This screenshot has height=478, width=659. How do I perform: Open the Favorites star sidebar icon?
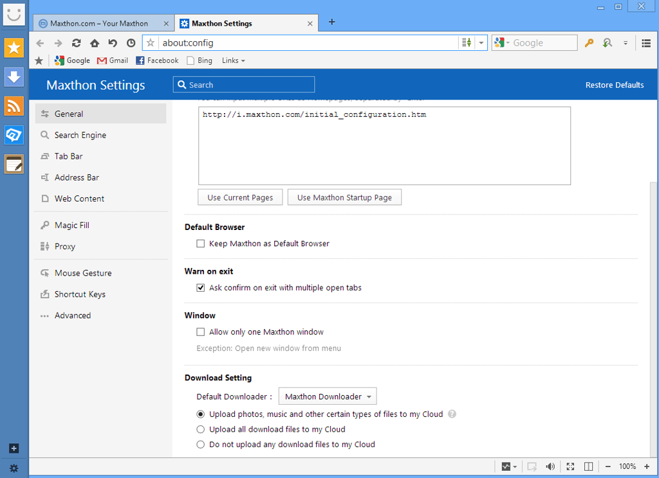point(14,48)
